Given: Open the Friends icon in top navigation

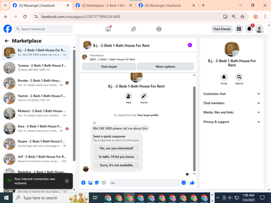Looking at the screenshot, I should pyautogui.click(x=133, y=29).
